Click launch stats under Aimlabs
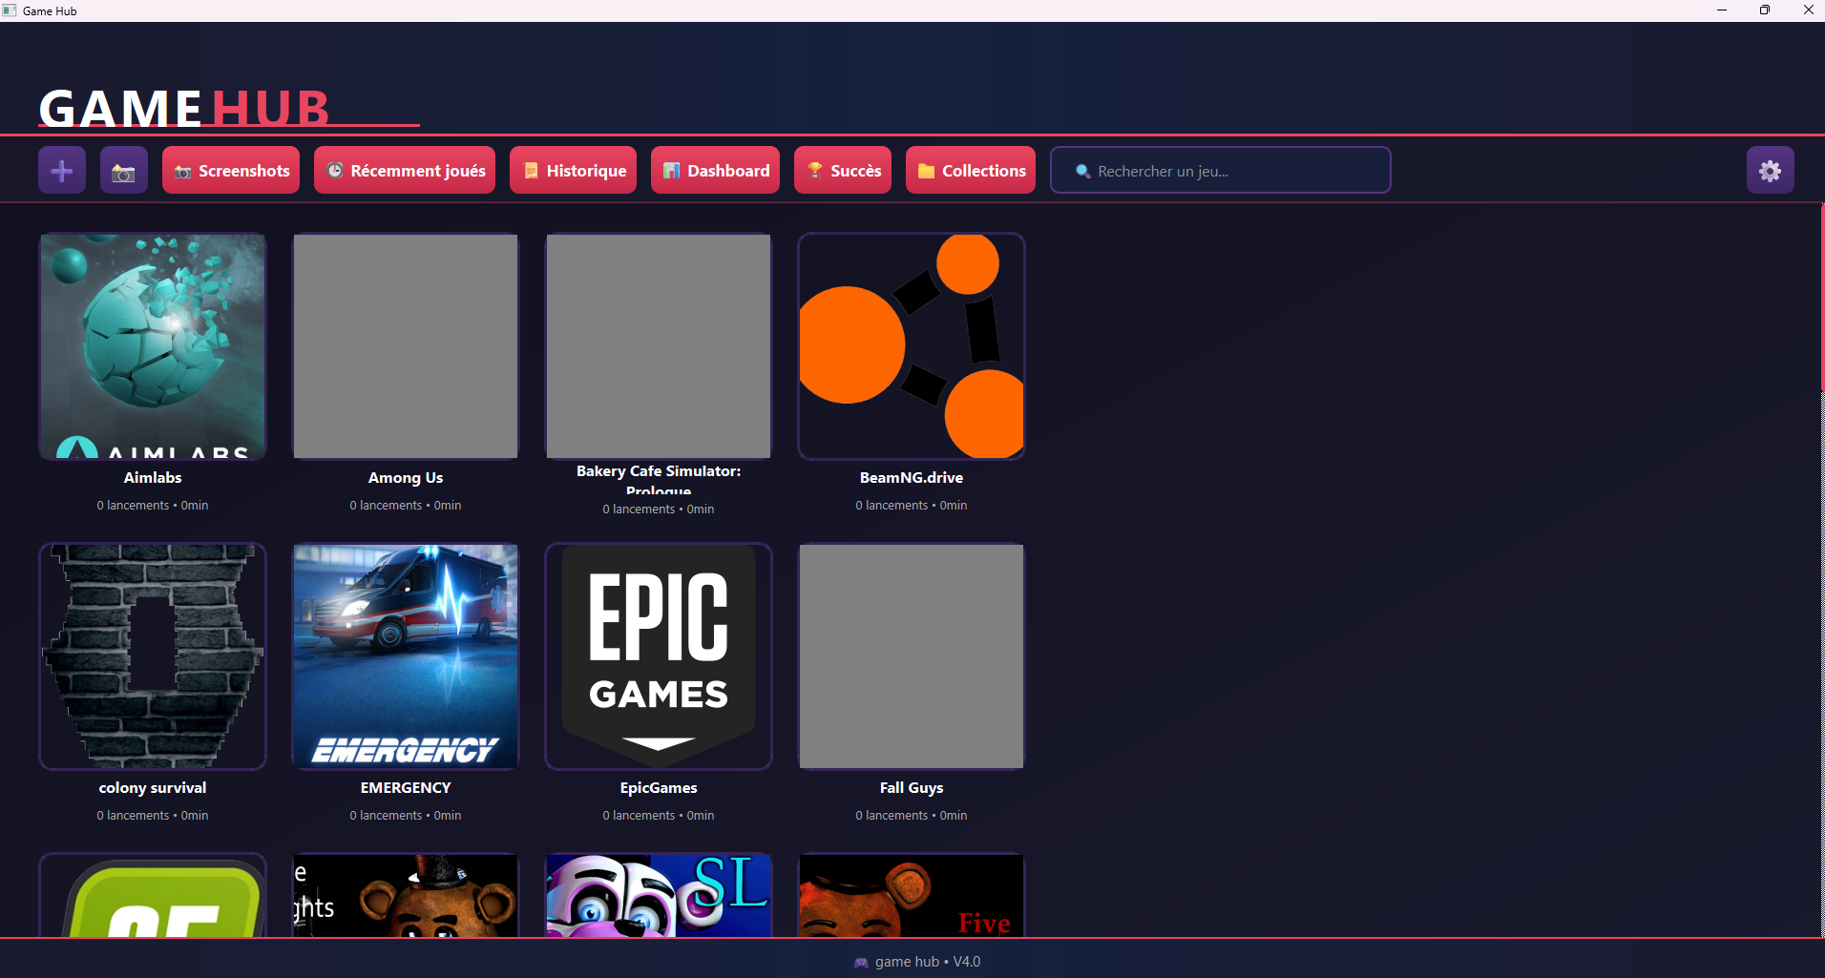The width and height of the screenshot is (1825, 978). pyautogui.click(x=153, y=506)
